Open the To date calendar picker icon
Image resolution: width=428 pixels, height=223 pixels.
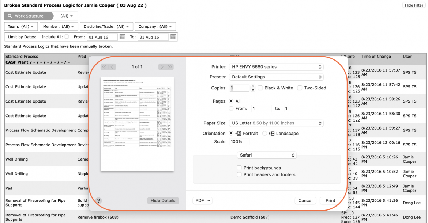click(173, 37)
